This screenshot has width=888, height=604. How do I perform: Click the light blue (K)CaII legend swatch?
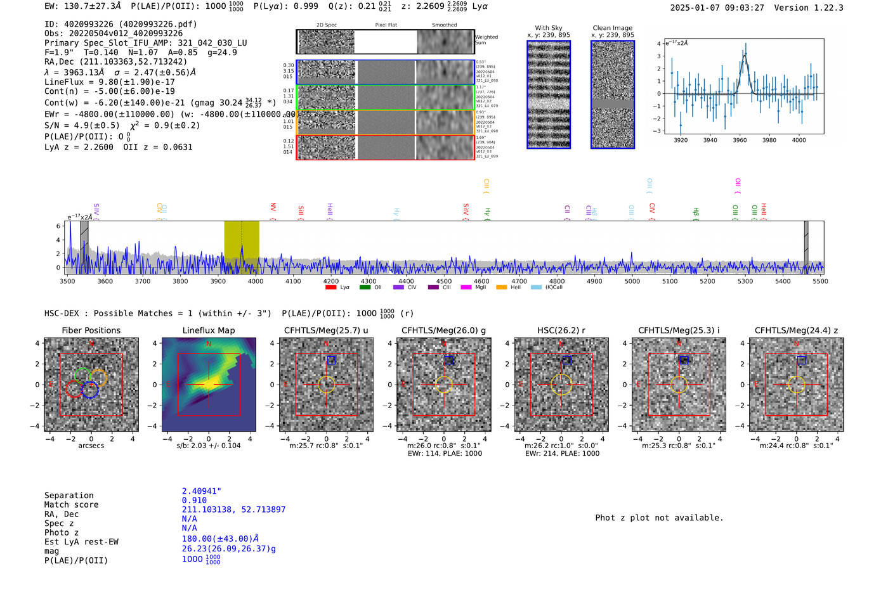537,288
